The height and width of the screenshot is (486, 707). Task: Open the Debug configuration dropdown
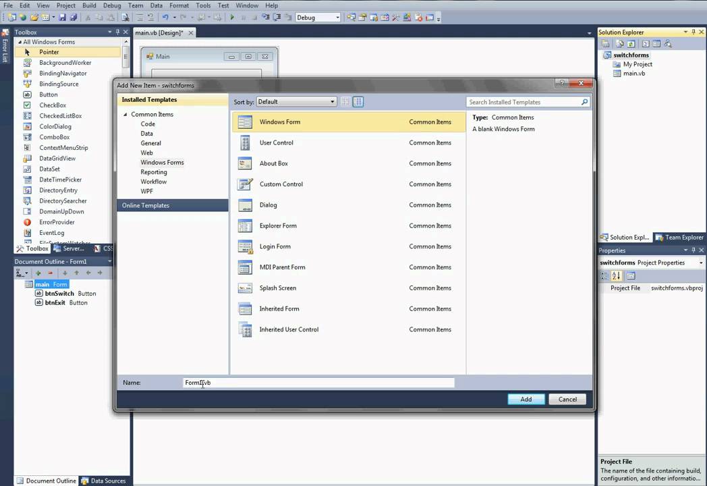pyautogui.click(x=318, y=17)
